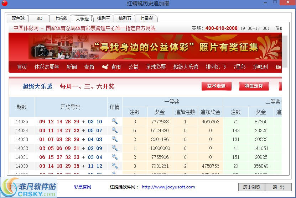
Task: Click the 追加奖金 column header
Action: (x=210, y=112)
